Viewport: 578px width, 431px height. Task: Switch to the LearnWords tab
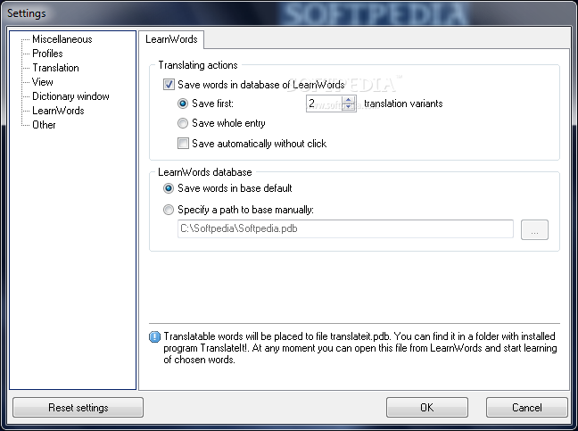point(171,39)
